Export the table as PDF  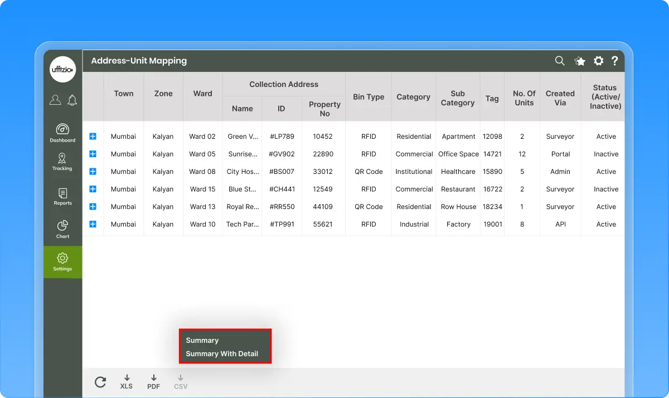154,382
